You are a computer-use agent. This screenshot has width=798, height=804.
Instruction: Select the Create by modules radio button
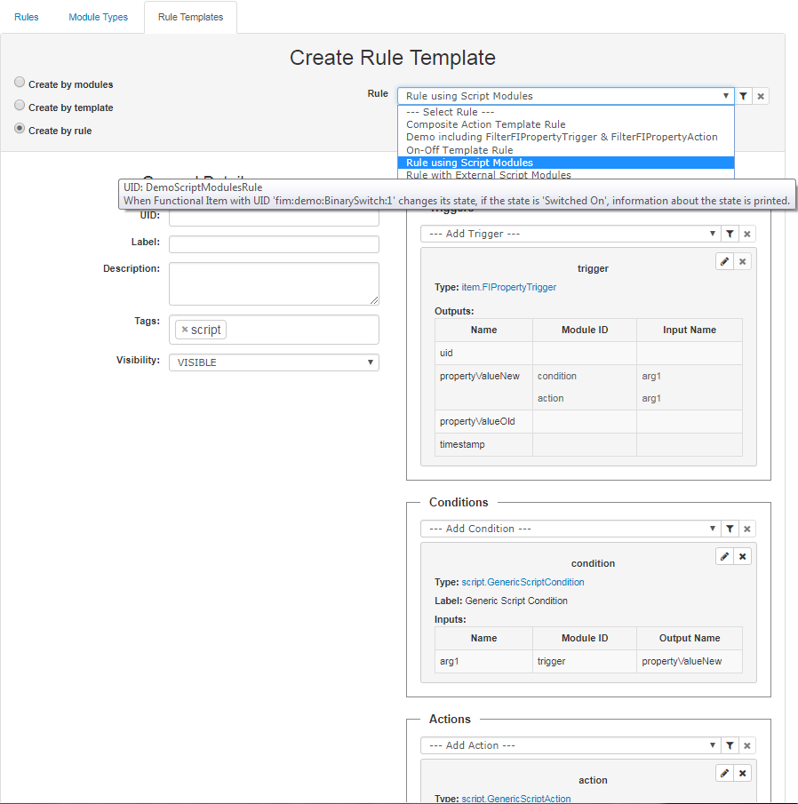(x=20, y=82)
